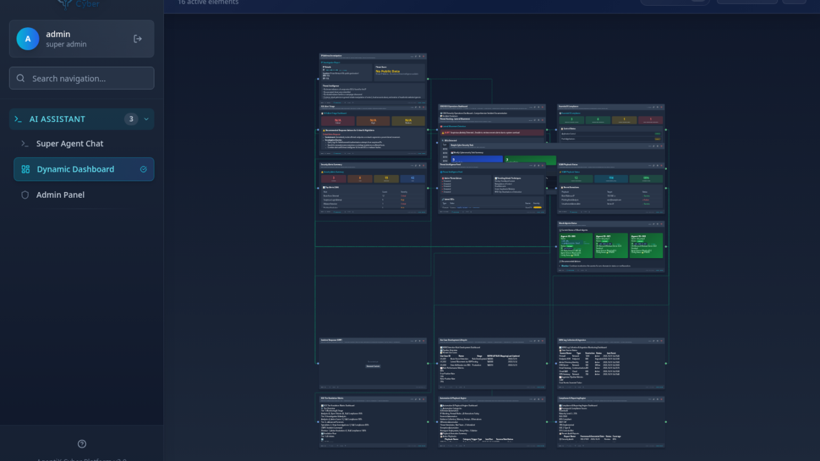820x461 pixels.
Task: Click the help icon at the sidebar bottom
Action: click(x=82, y=443)
